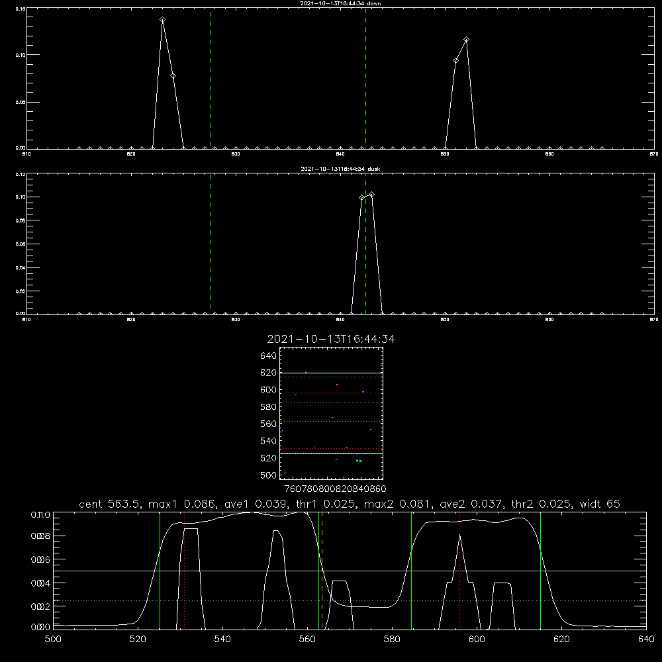662x662 pixels.
Task: Click the "ave2 0.037" value in the bottom title
Action: (x=471, y=504)
